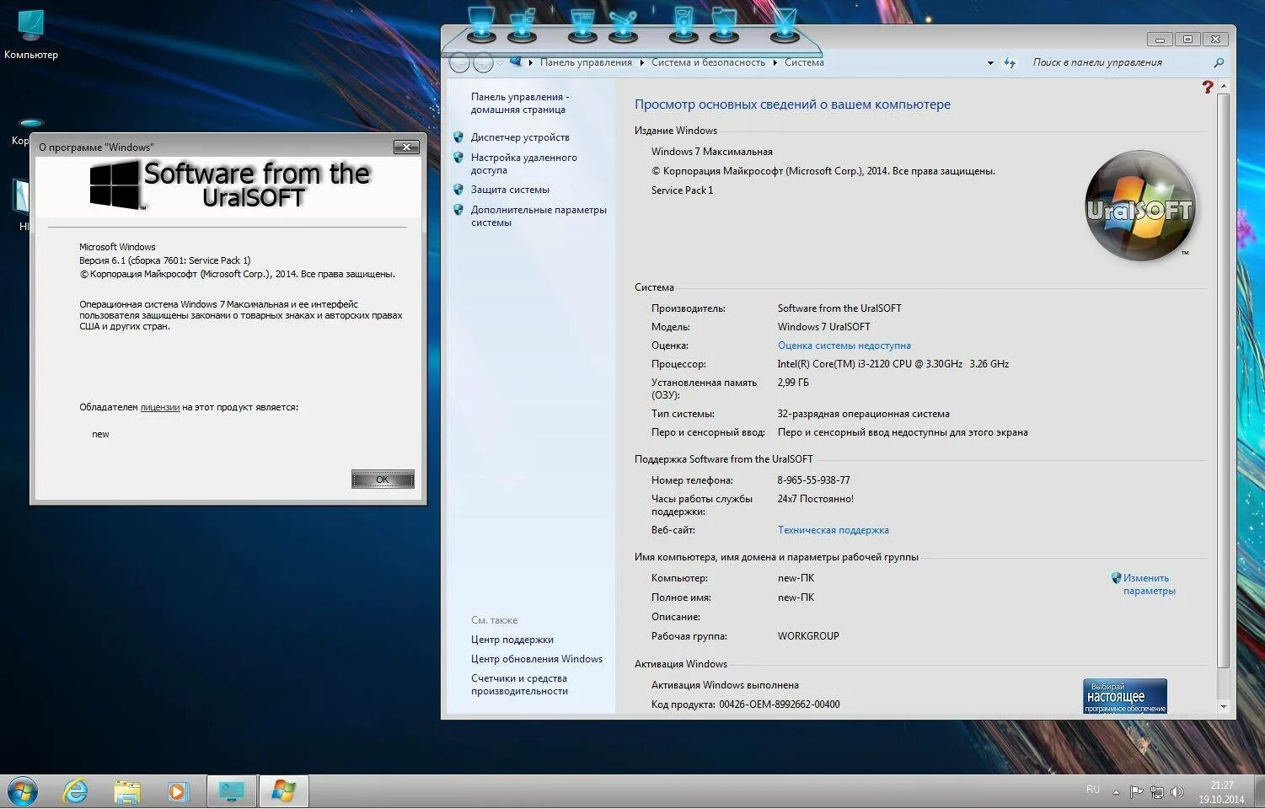Launch the control panel window icon in dock
Screen dimensions: 1265x809
582,24
